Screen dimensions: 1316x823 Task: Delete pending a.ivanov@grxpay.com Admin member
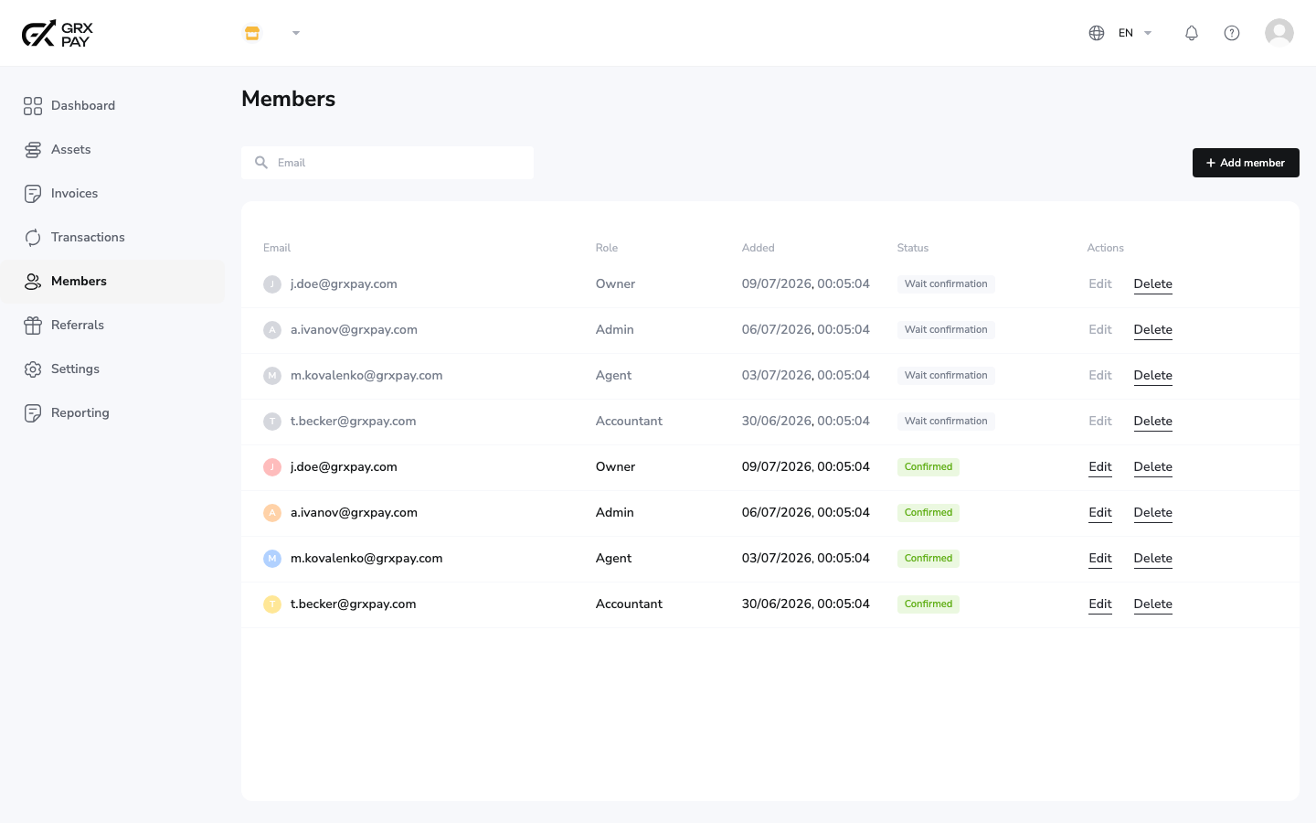click(1152, 330)
